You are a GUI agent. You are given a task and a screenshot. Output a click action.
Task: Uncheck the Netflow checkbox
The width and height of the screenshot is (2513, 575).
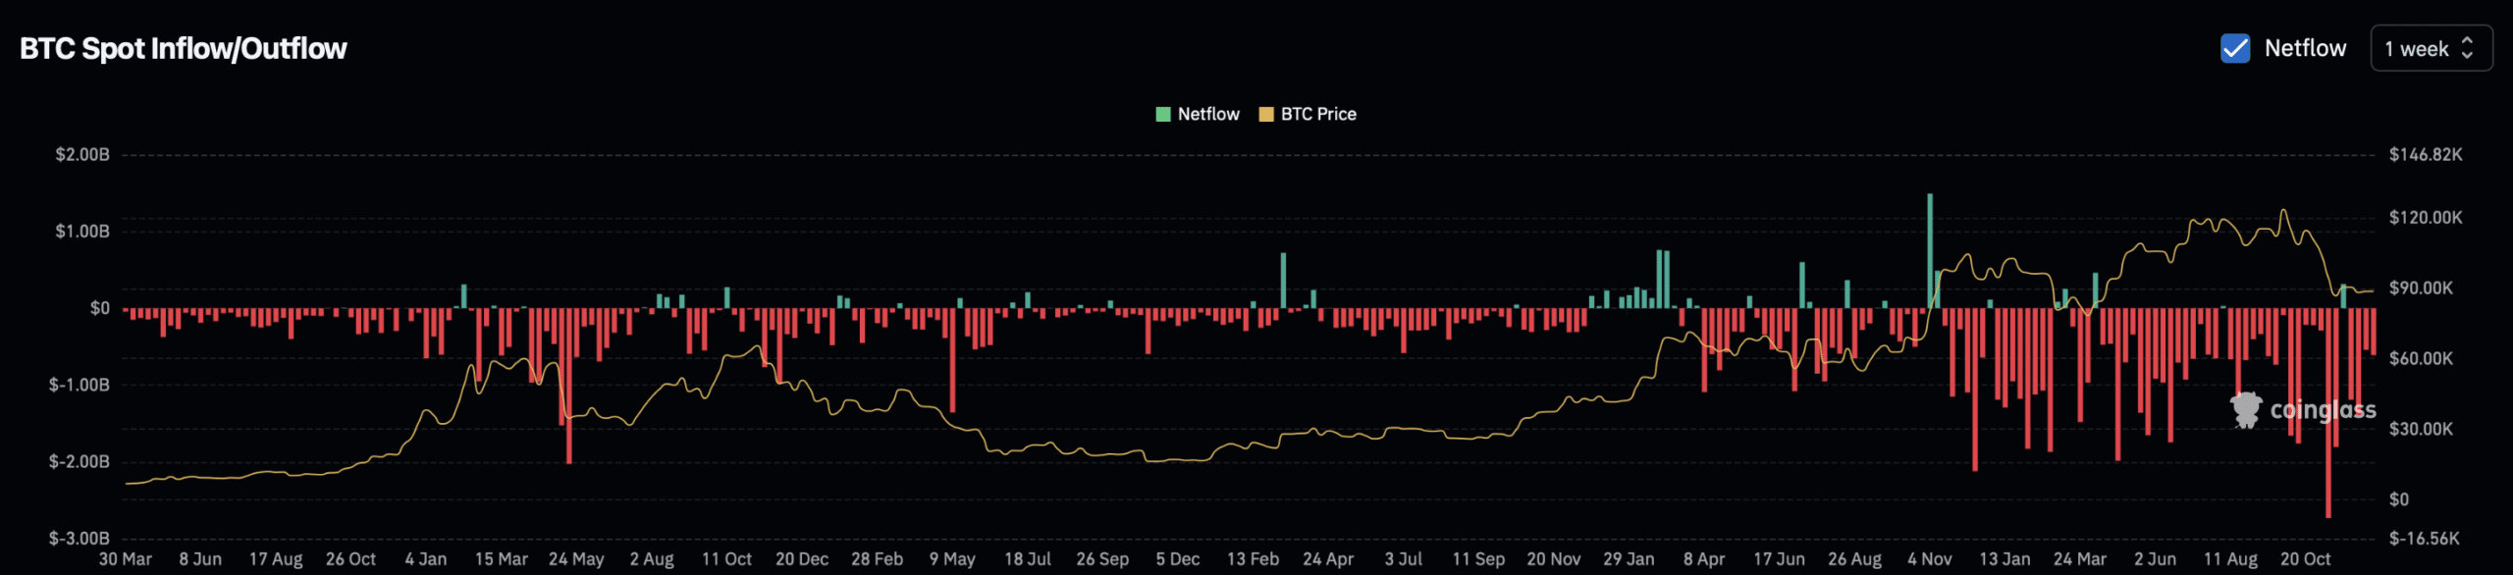tap(2235, 48)
